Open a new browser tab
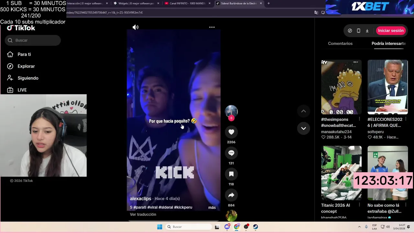 pyautogui.click(x=268, y=3)
